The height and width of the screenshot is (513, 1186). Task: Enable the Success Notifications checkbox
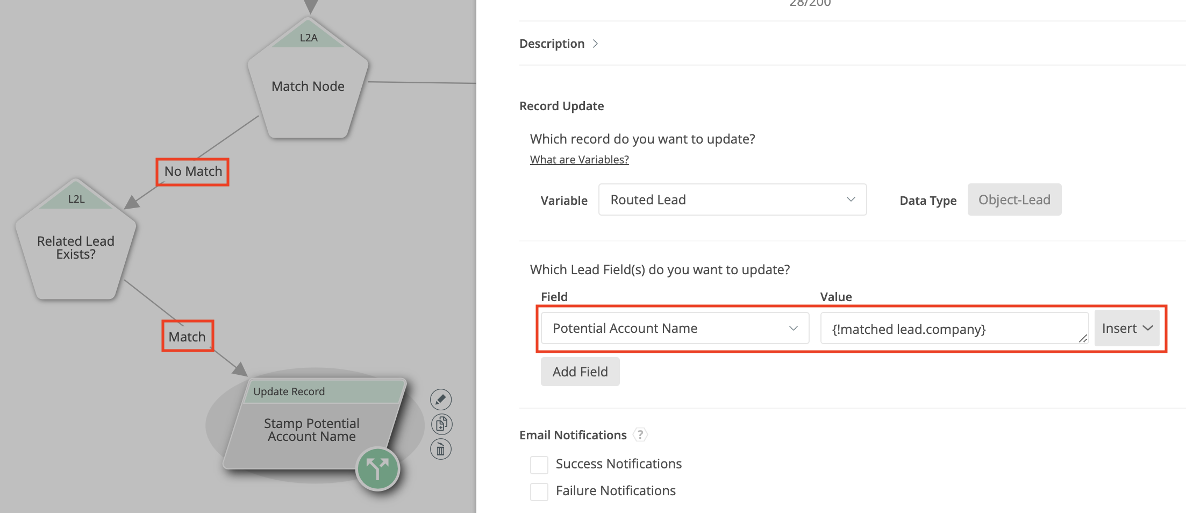(539, 465)
